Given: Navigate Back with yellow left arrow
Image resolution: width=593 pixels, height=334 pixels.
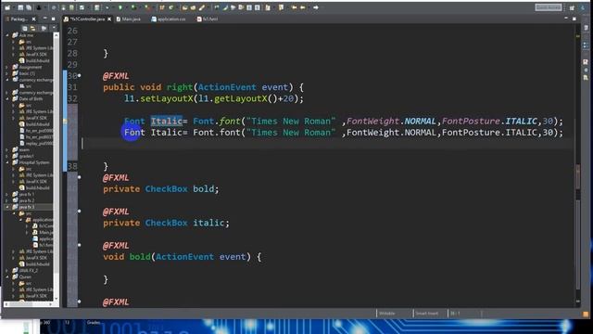Looking at the screenshot, I should pyautogui.click(x=303, y=7).
